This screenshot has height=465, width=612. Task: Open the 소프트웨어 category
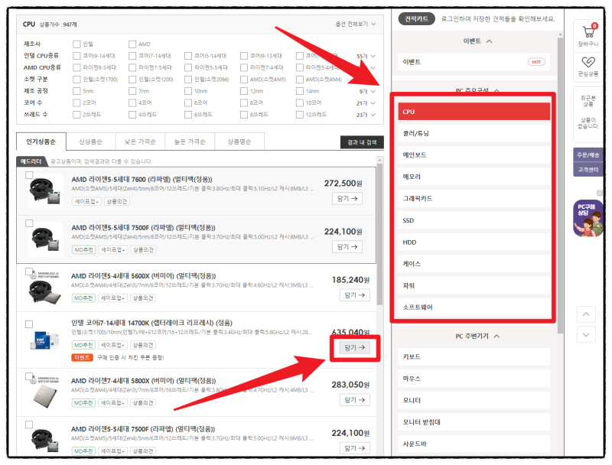(x=474, y=307)
